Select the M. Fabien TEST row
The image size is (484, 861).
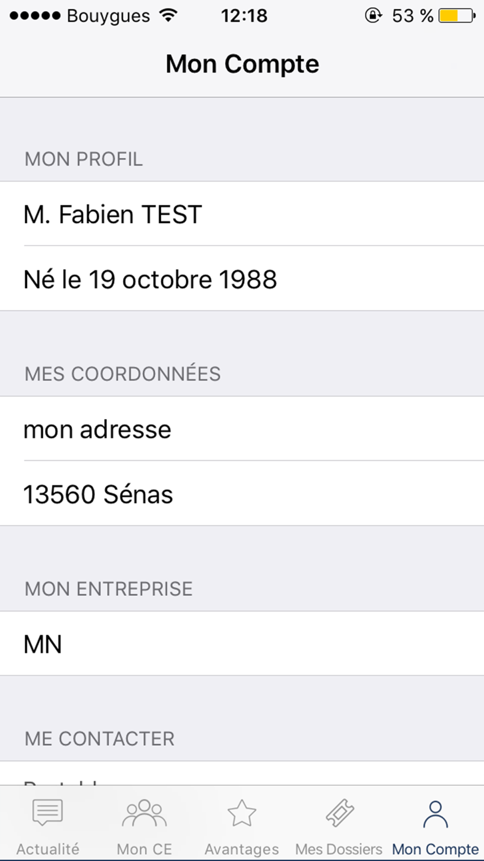coord(242,214)
